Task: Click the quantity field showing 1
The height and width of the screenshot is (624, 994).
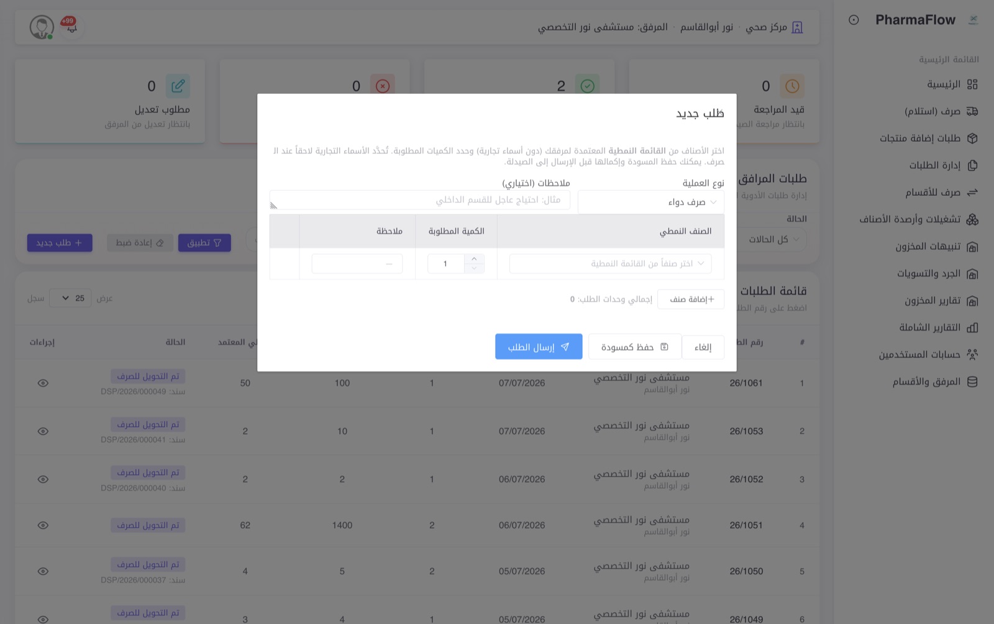Action: (x=445, y=264)
